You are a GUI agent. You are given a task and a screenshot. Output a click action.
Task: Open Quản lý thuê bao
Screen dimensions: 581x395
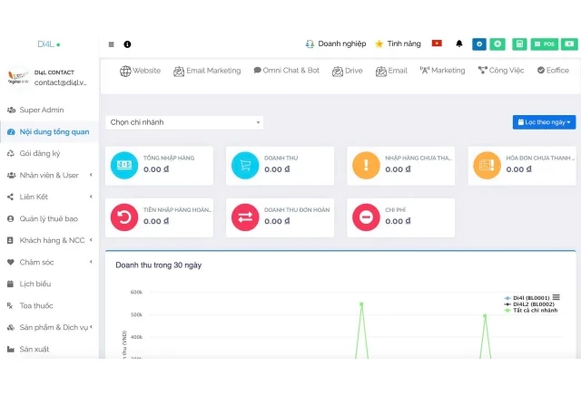(x=49, y=218)
